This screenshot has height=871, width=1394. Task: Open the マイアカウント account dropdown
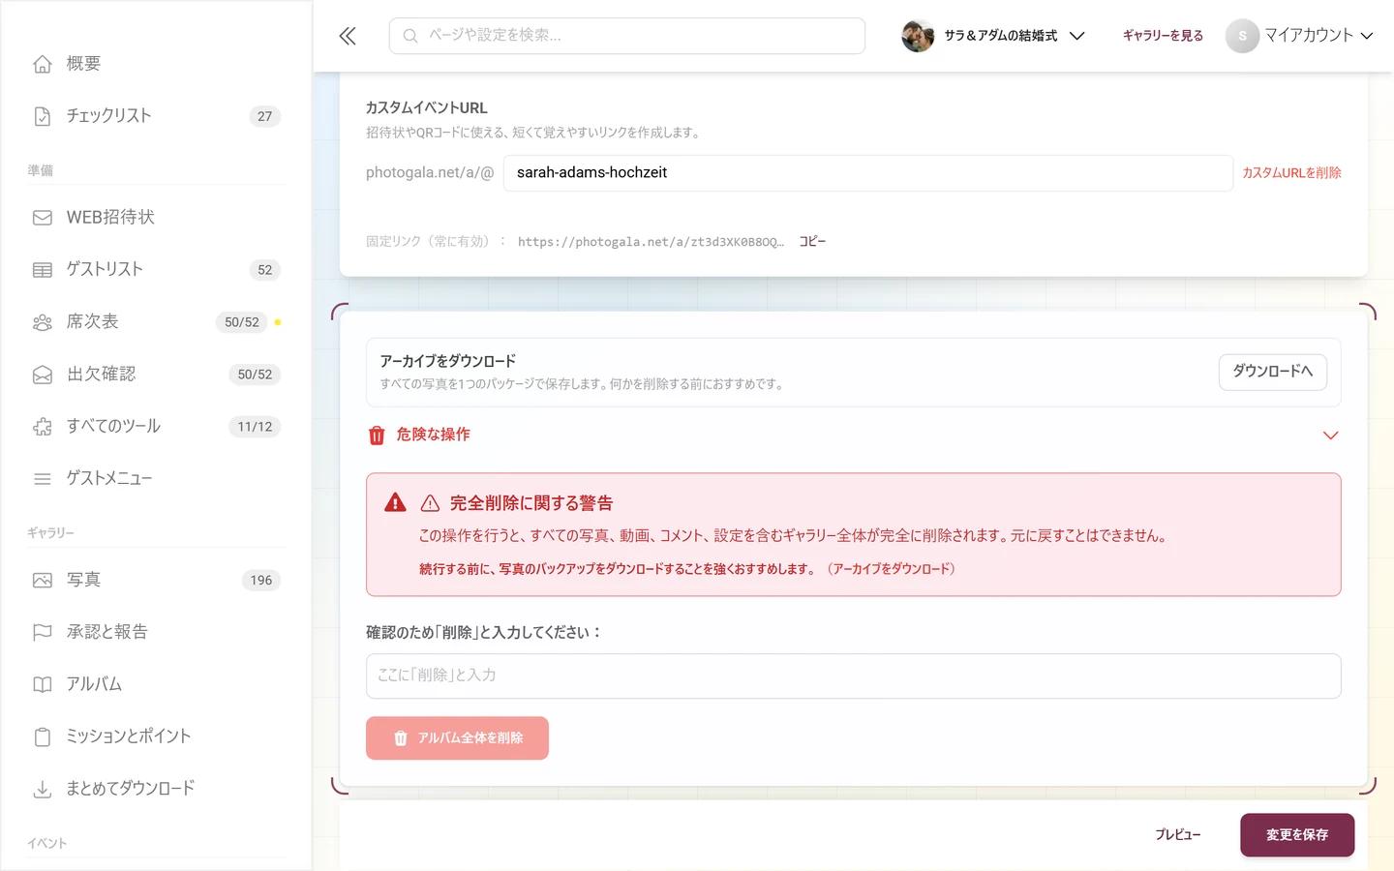1300,36
